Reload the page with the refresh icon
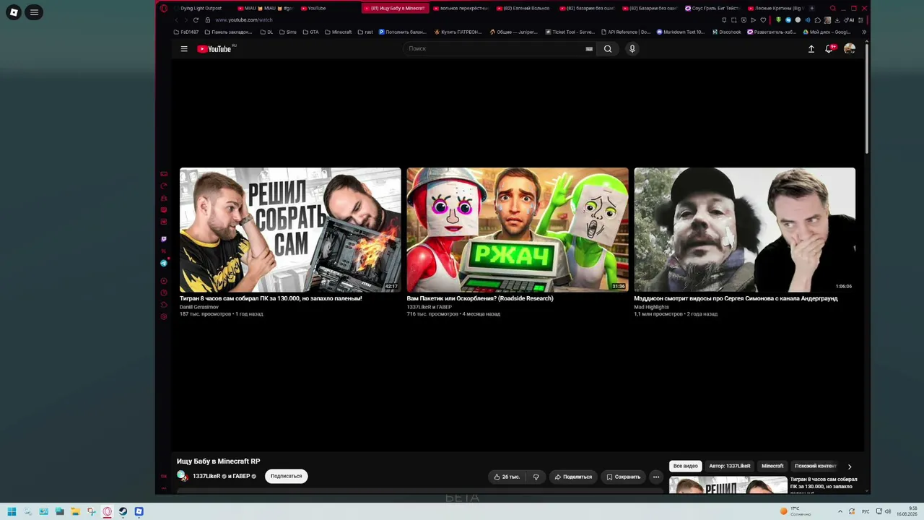 click(196, 20)
